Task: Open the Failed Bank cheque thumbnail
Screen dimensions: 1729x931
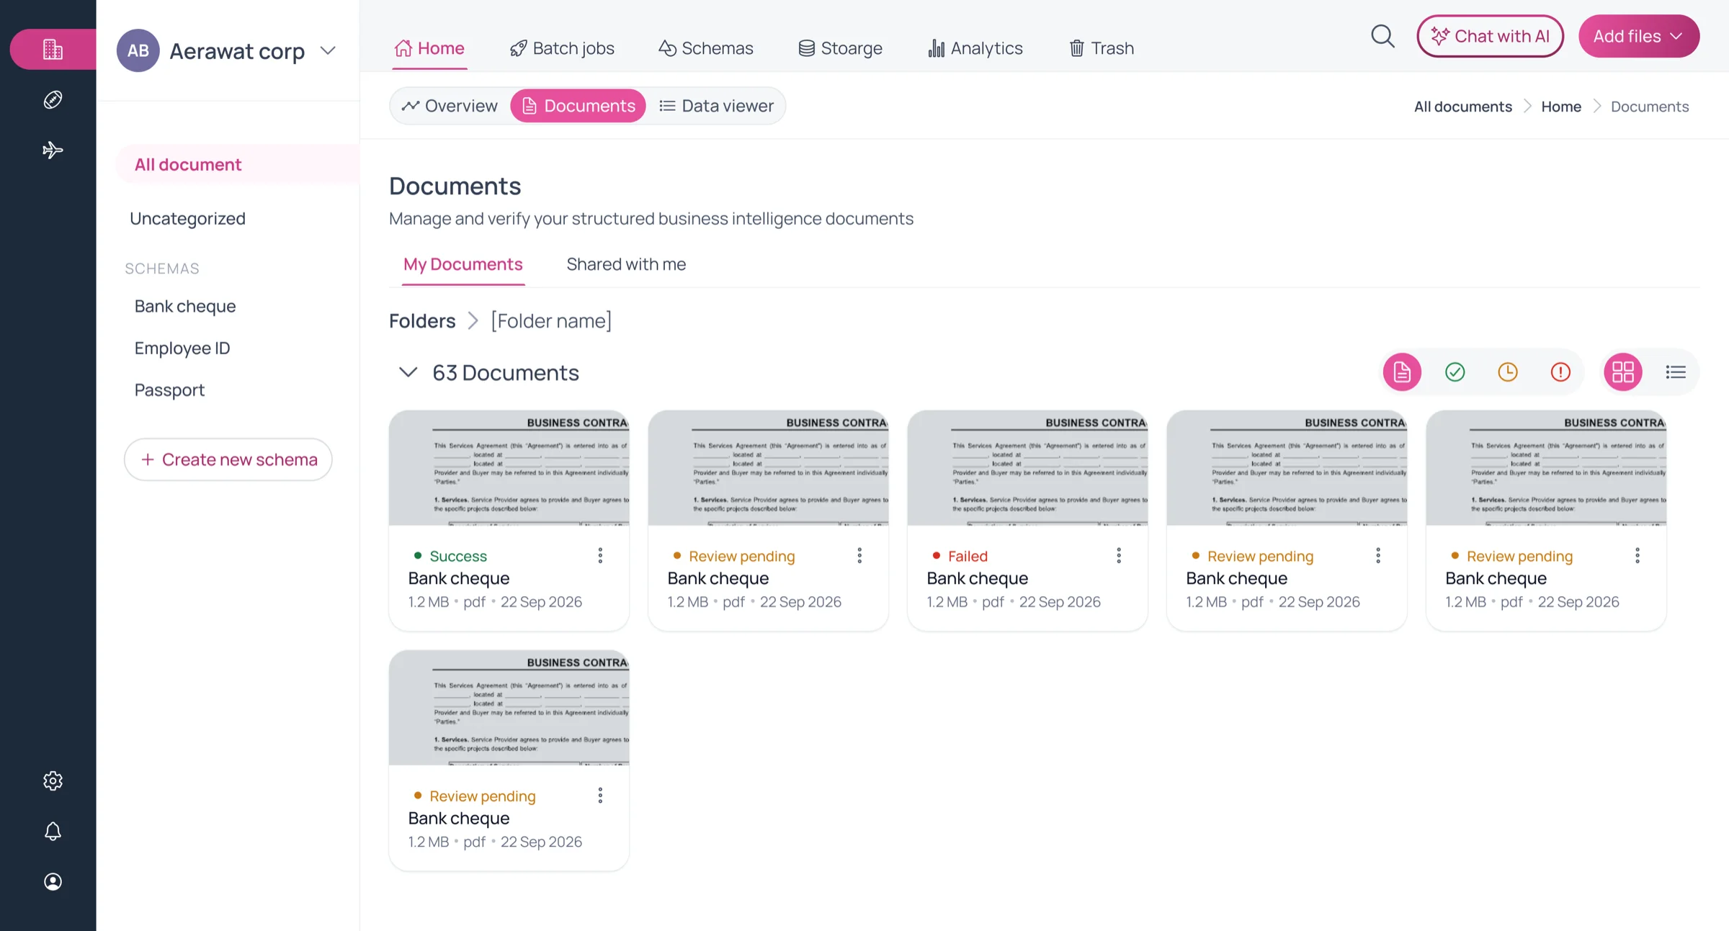Action: [x=1027, y=468]
